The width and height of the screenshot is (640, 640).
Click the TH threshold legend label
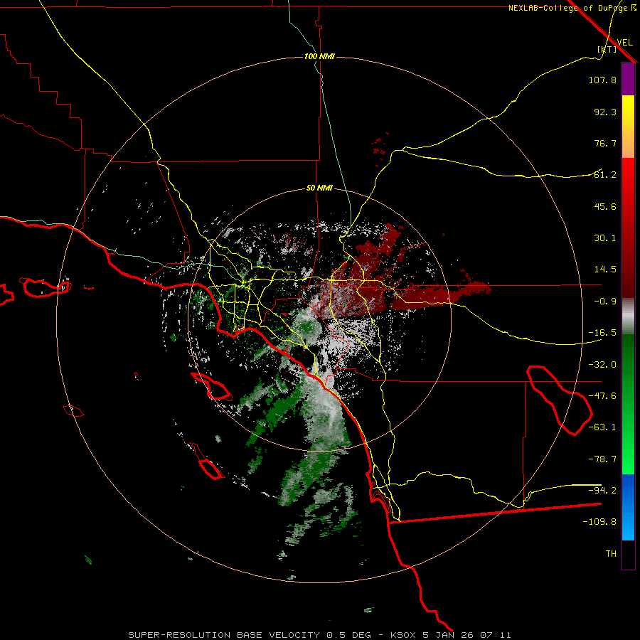coord(611,554)
